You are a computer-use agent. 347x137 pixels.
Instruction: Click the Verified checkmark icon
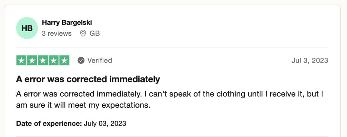point(81,60)
